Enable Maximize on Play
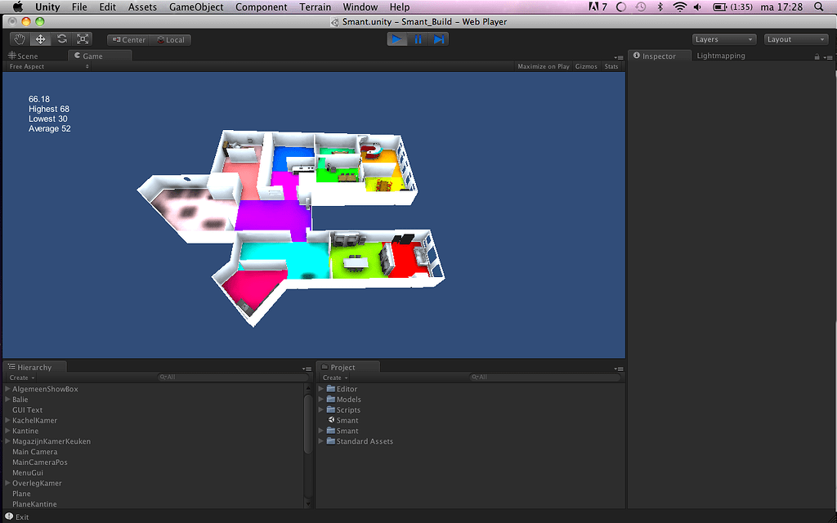 coord(543,66)
